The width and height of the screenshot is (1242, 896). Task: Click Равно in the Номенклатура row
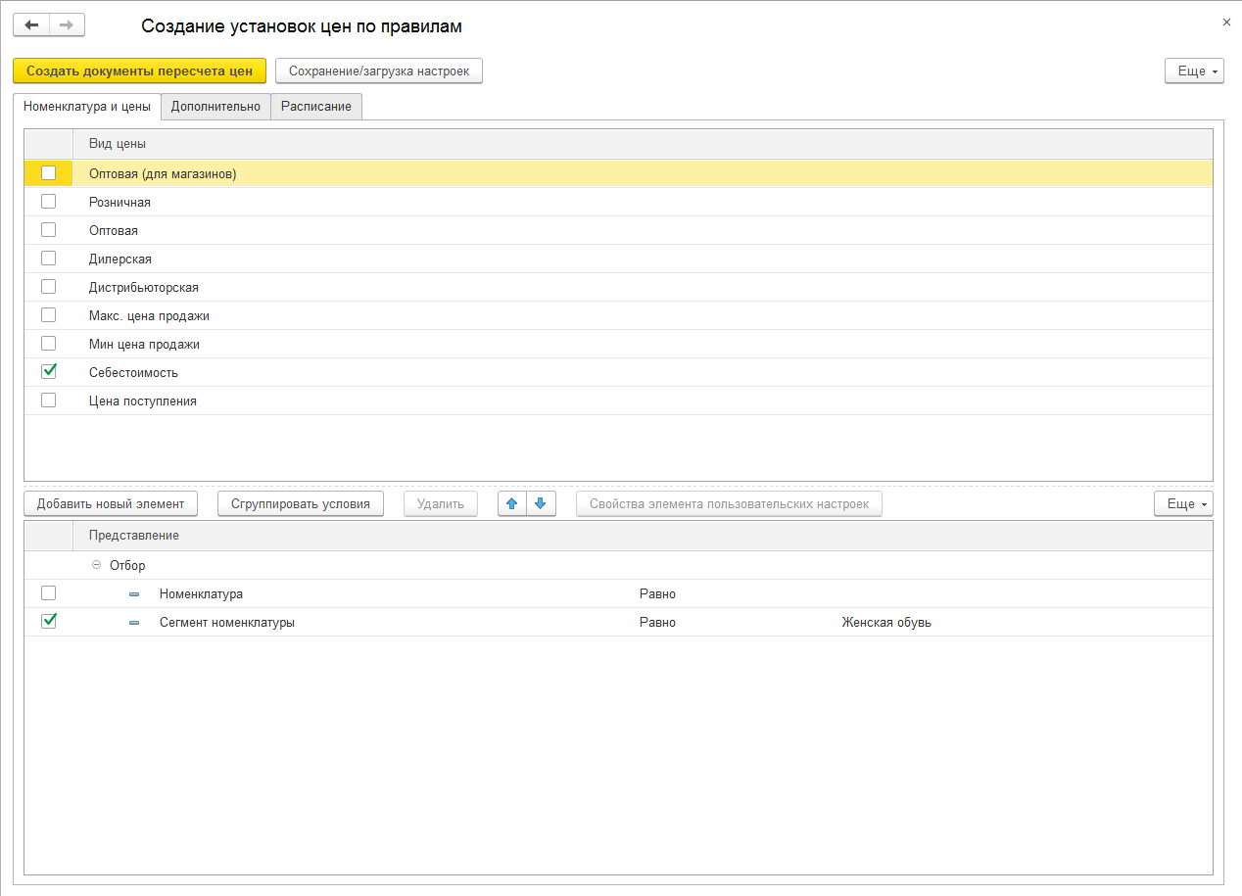(657, 593)
